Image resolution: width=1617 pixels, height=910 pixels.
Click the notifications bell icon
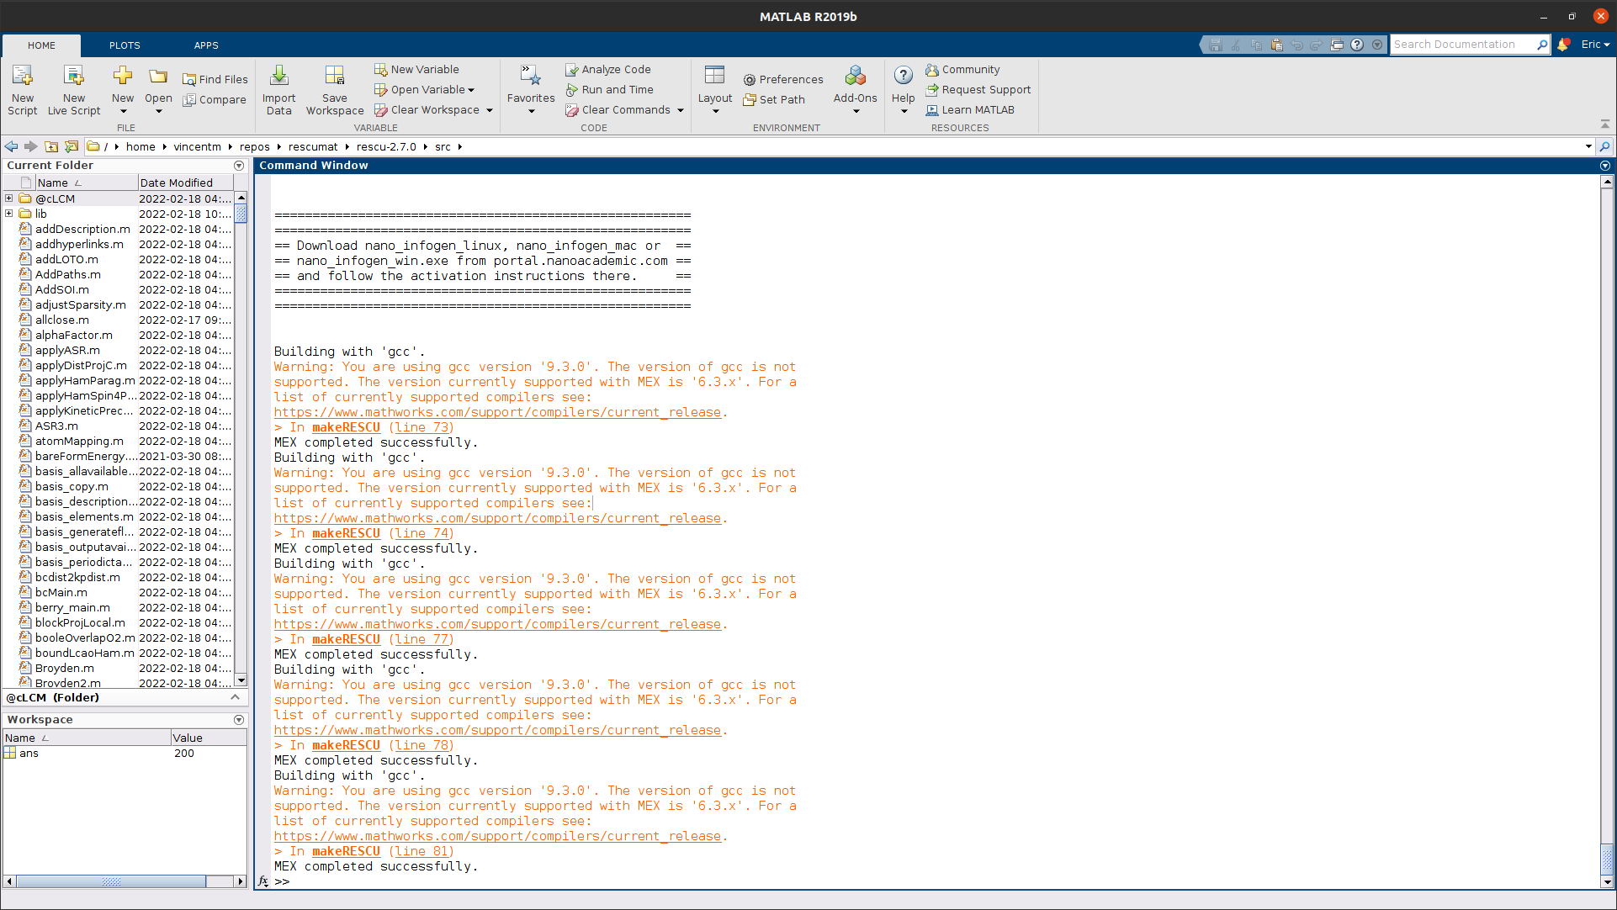coord(1563,45)
